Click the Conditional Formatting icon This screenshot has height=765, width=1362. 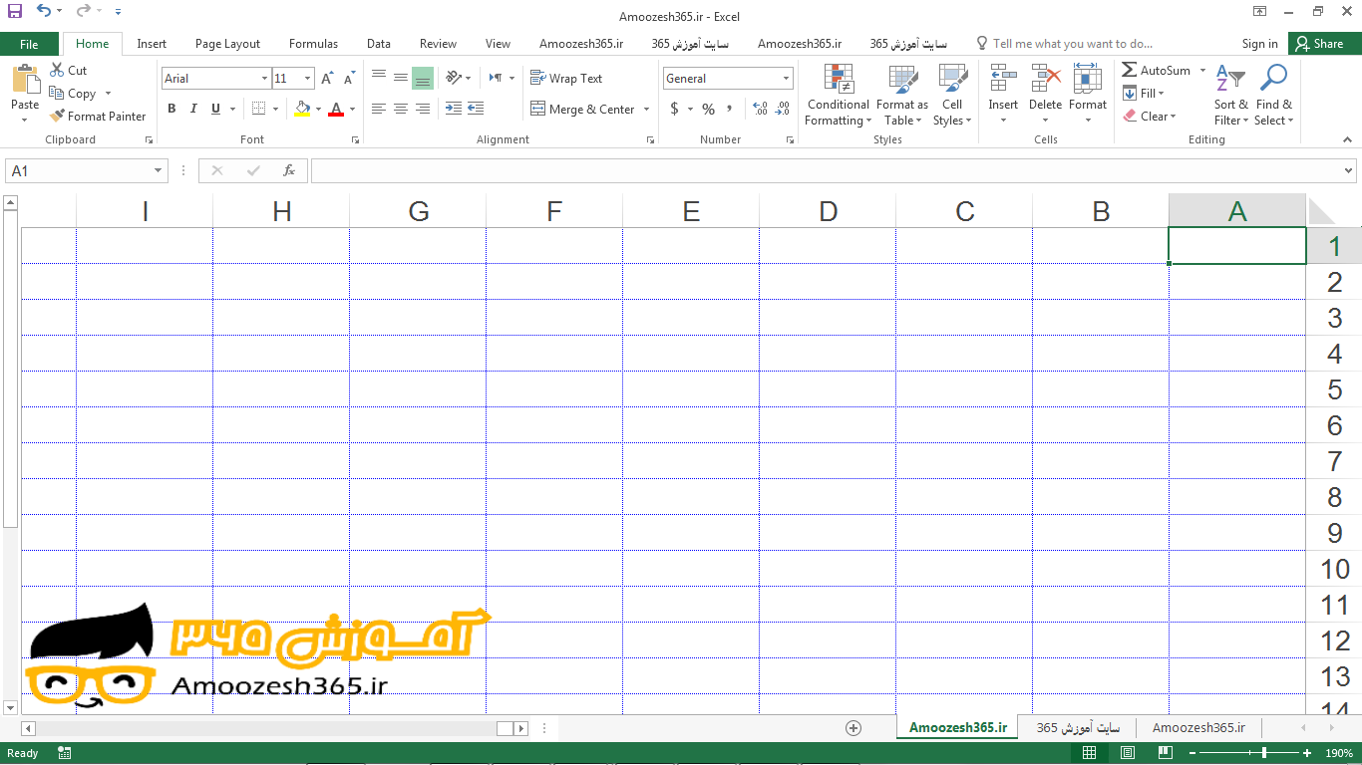(839, 79)
